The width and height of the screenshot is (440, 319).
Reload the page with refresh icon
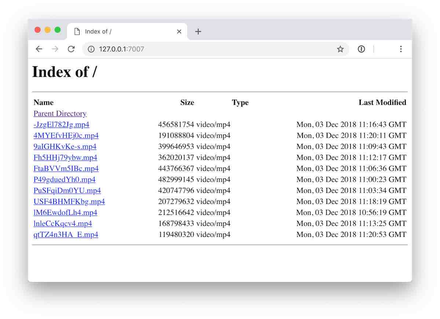pyautogui.click(x=71, y=49)
